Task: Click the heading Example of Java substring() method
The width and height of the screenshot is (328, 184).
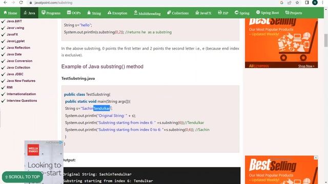Action: (102, 66)
